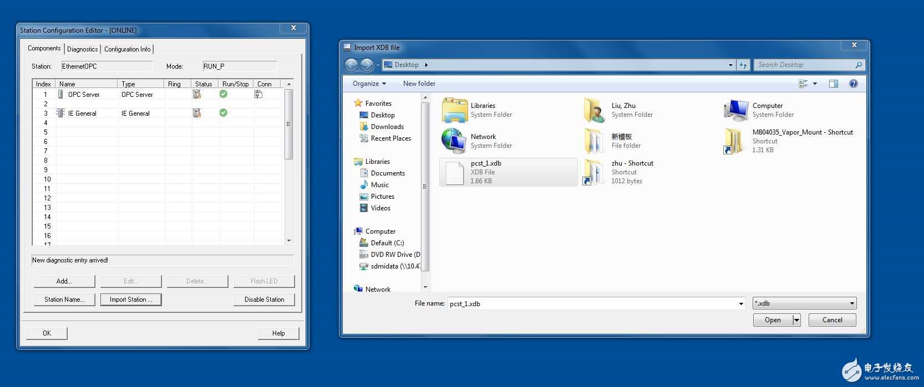Screen dimensions: 924x387
Task: Click Open button split arrow
Action: [797, 320]
